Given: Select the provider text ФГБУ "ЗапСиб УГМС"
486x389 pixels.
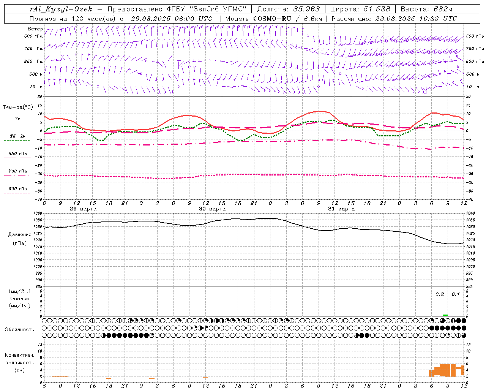Looking at the screenshot, I should 206,9.
